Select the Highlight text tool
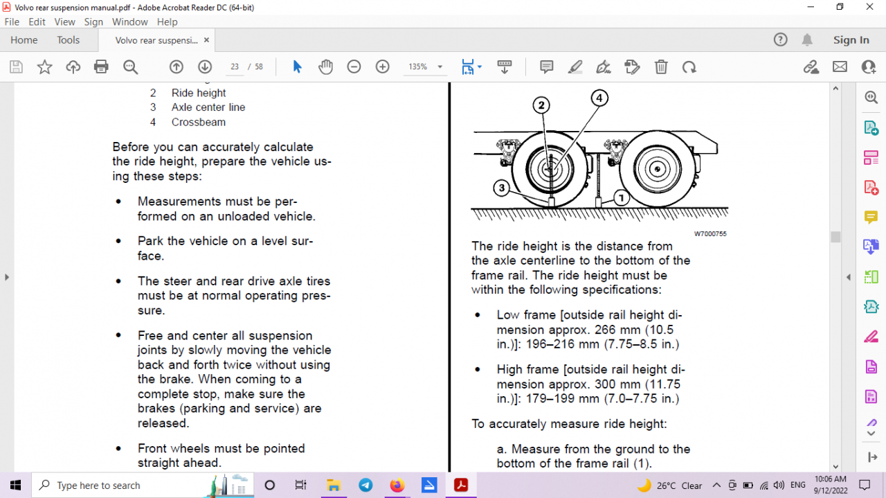Screen dimensions: 886x498 575,67
